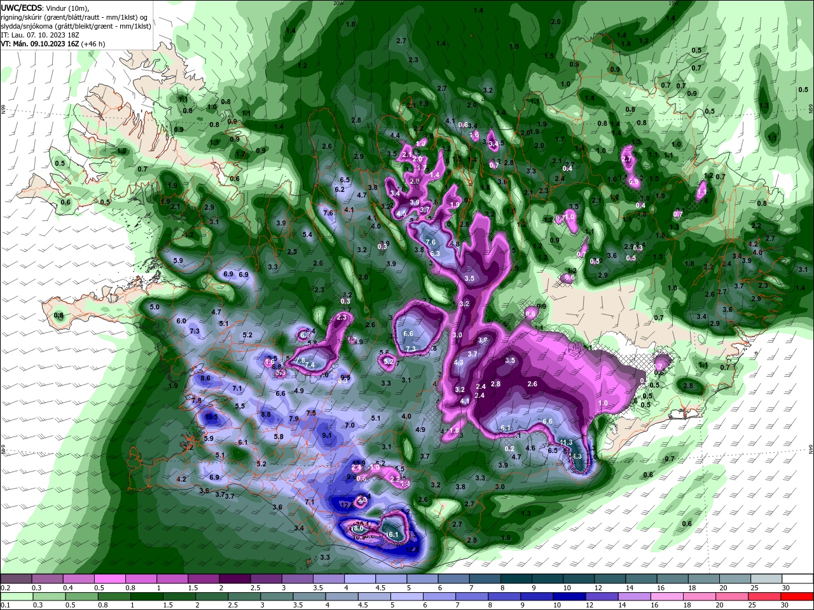Screen dimensions: 814x610
Task: Select the teal 14 swatch in upper legend row
Action: tap(642, 579)
